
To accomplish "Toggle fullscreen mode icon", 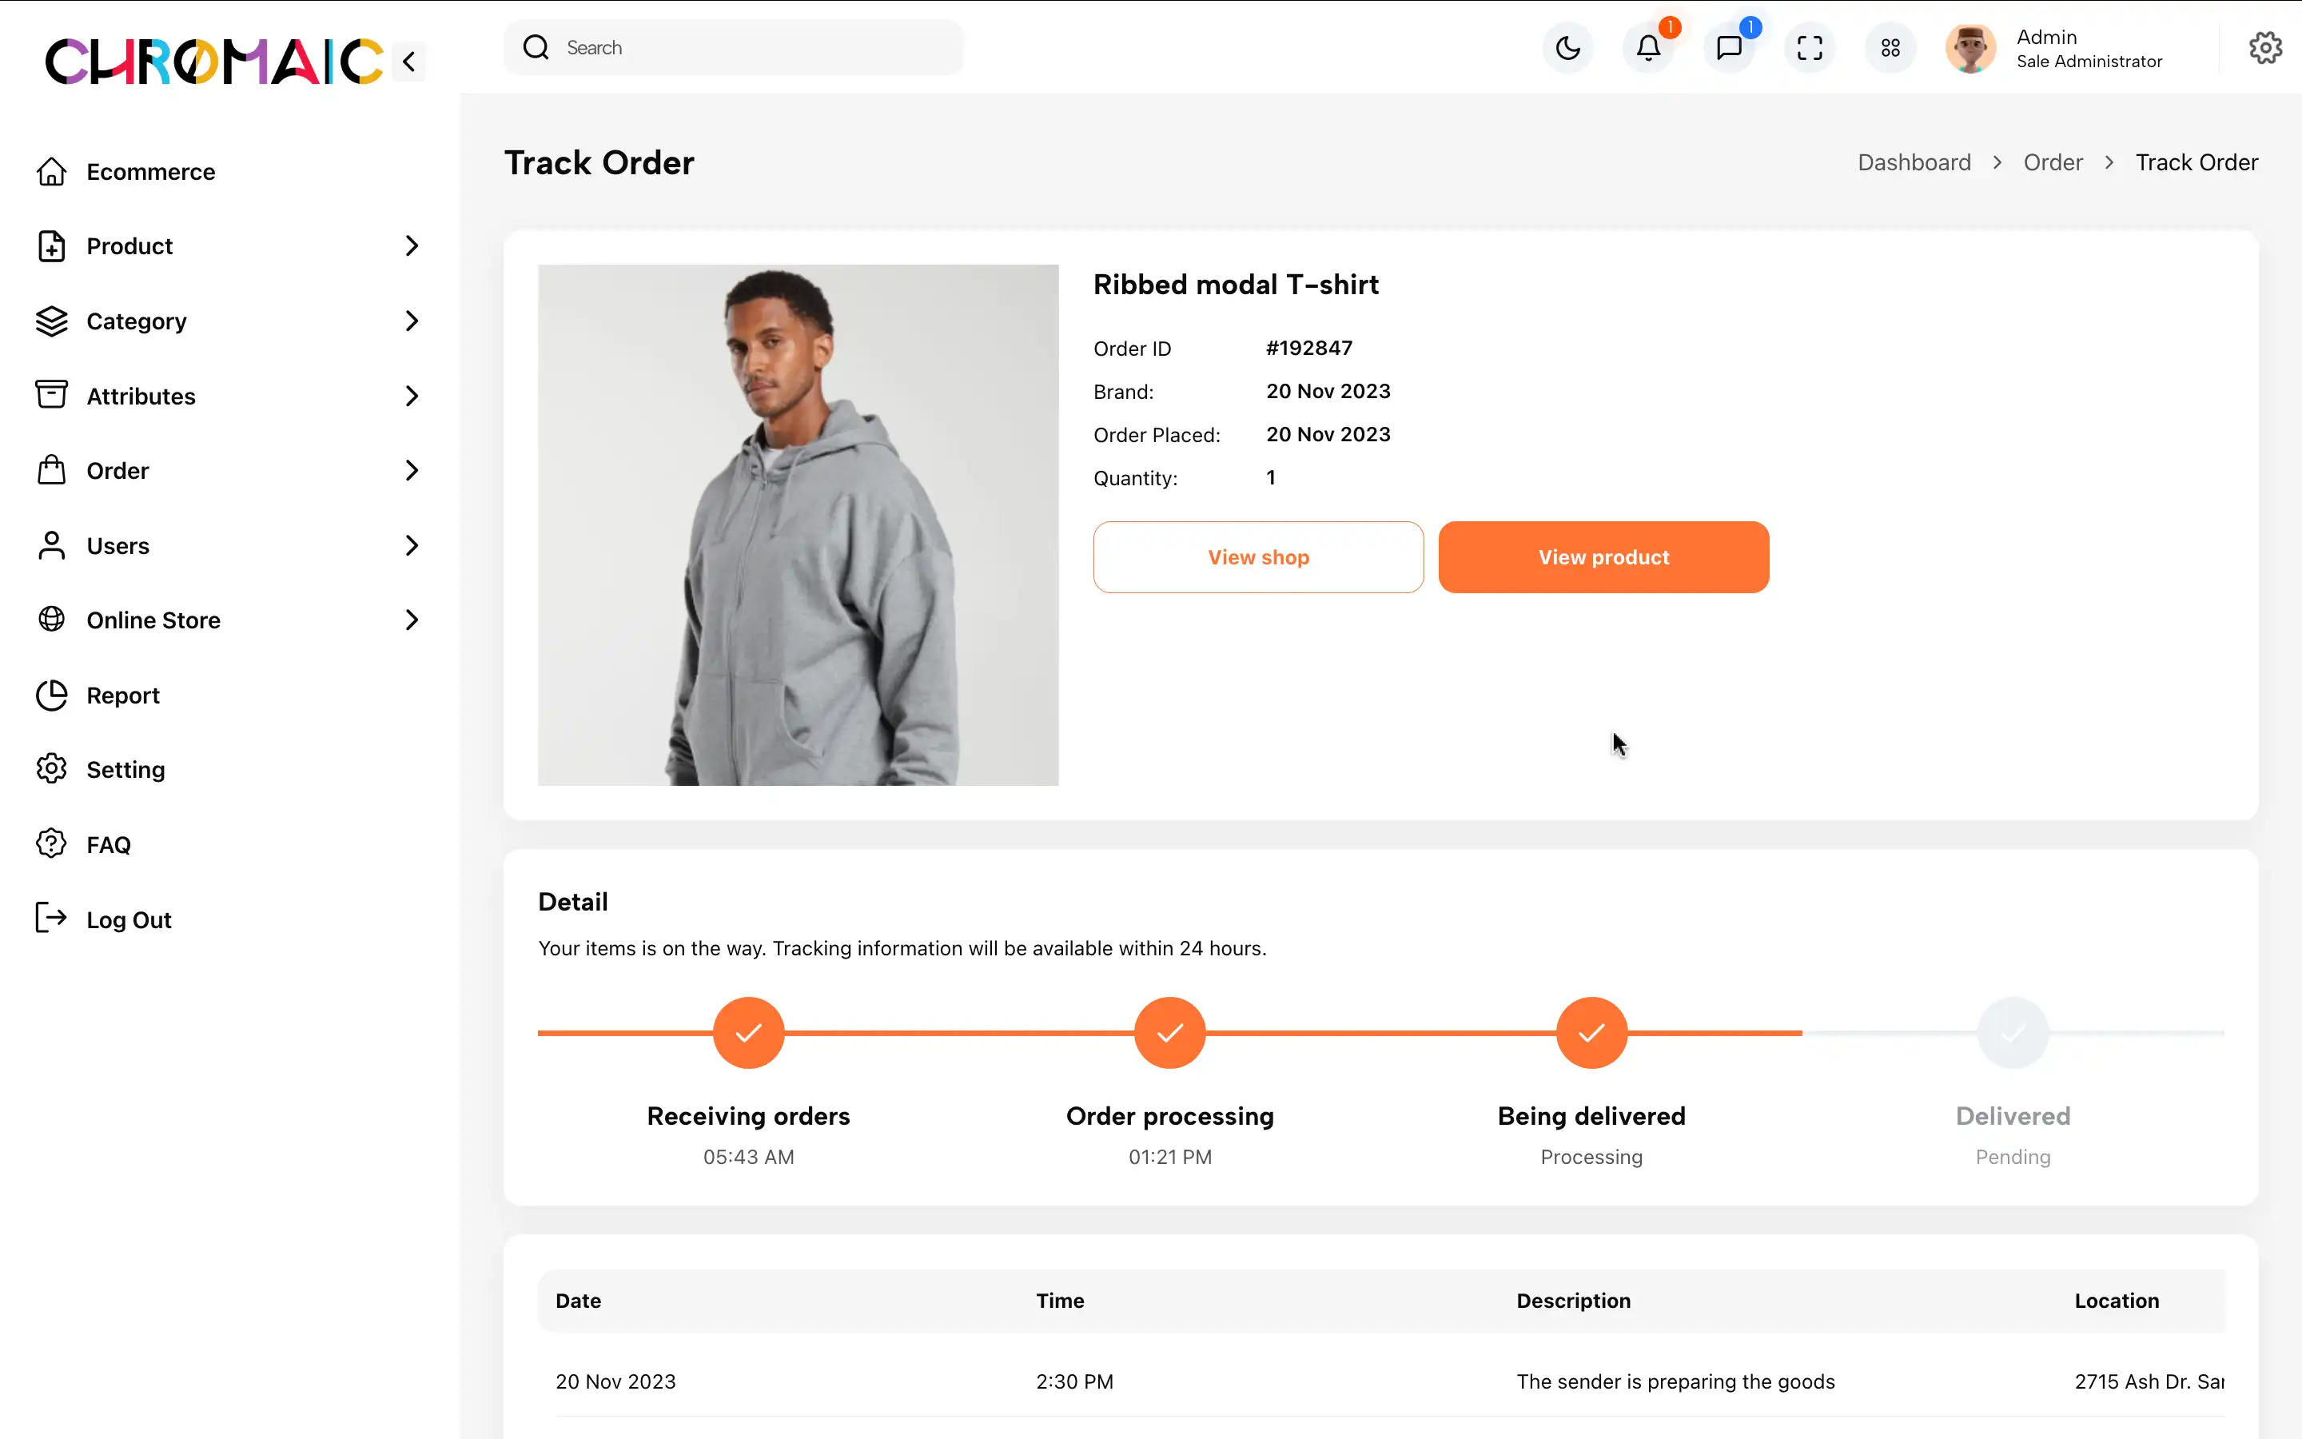I will 1810,48.
